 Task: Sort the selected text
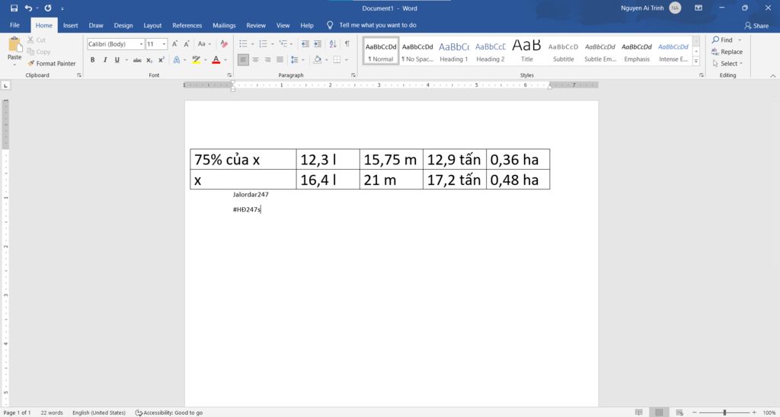(x=333, y=44)
